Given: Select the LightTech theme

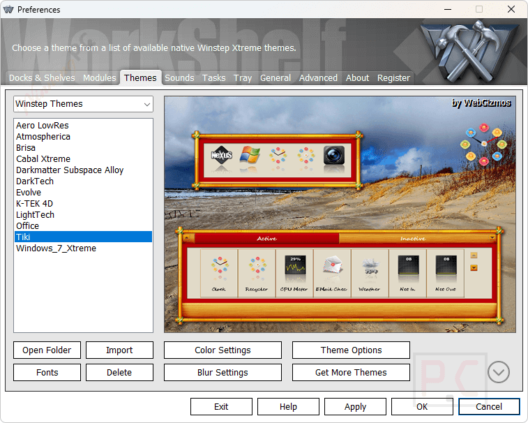Looking at the screenshot, I should (x=83, y=214).
